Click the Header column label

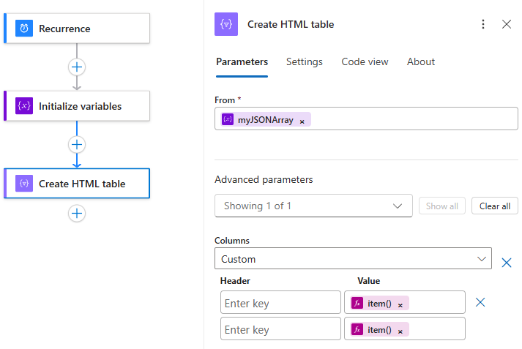(235, 281)
